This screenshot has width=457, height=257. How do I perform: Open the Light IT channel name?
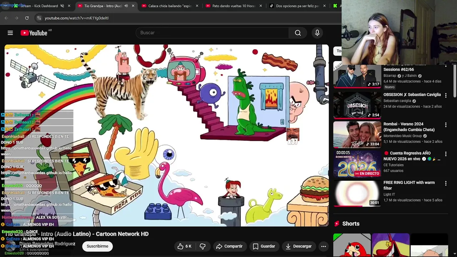click(389, 195)
